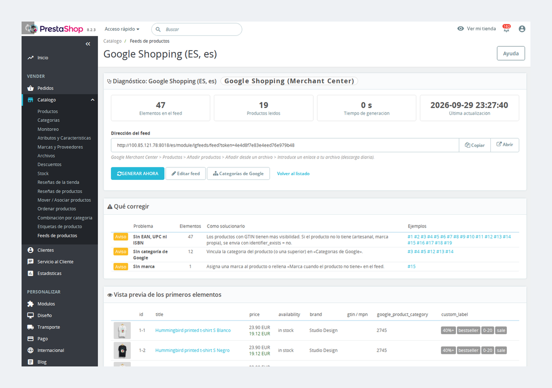This screenshot has width=552, height=388.
Task: Open Stock menu item
Action: [x=43, y=173]
